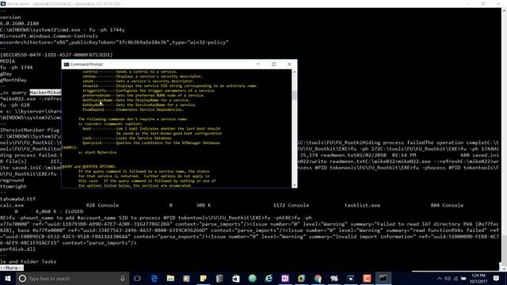Close the Command Prompt window
This screenshot has height=285, width=507.
(x=289, y=64)
